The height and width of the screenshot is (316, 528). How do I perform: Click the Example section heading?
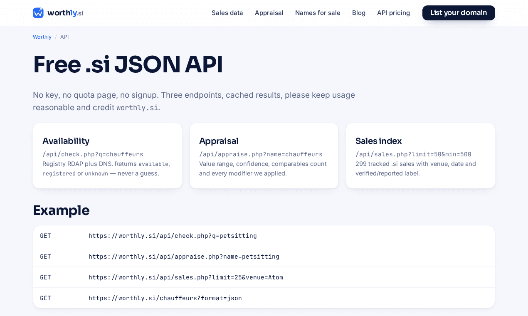(x=61, y=210)
